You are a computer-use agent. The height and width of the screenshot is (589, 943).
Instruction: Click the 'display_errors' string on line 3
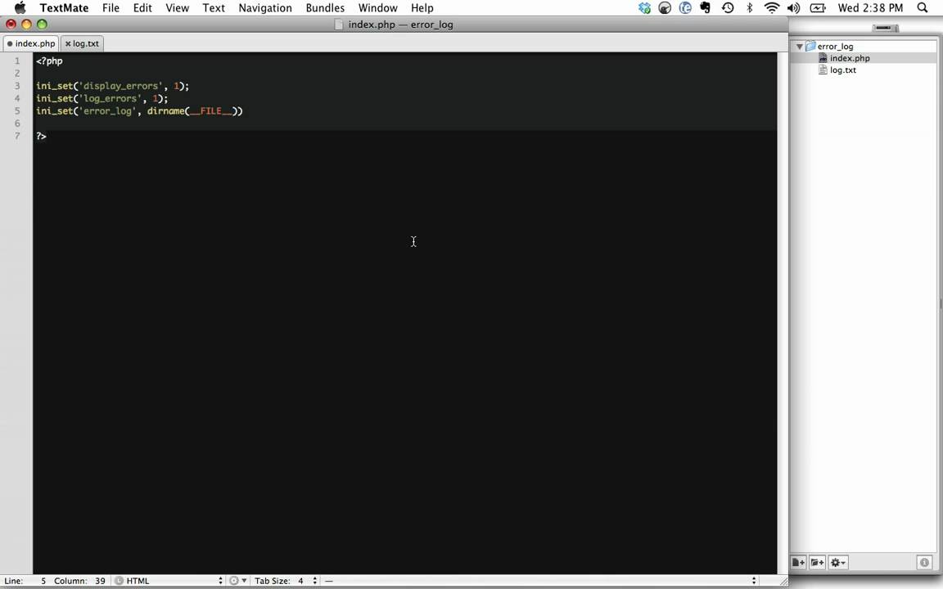coord(121,86)
